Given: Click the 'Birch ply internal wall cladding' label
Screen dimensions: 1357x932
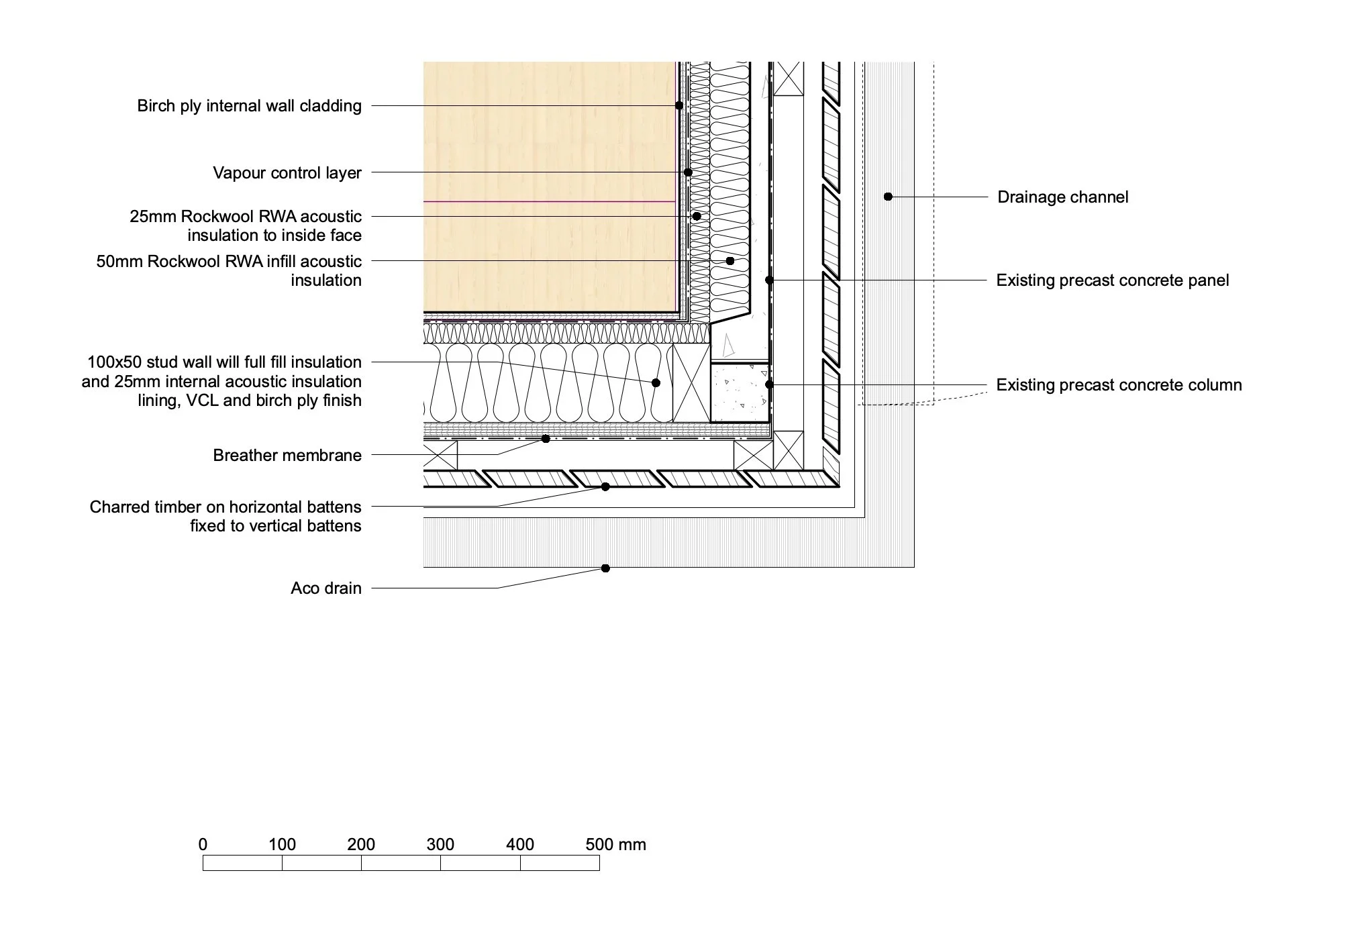Looking at the screenshot, I should click(249, 106).
